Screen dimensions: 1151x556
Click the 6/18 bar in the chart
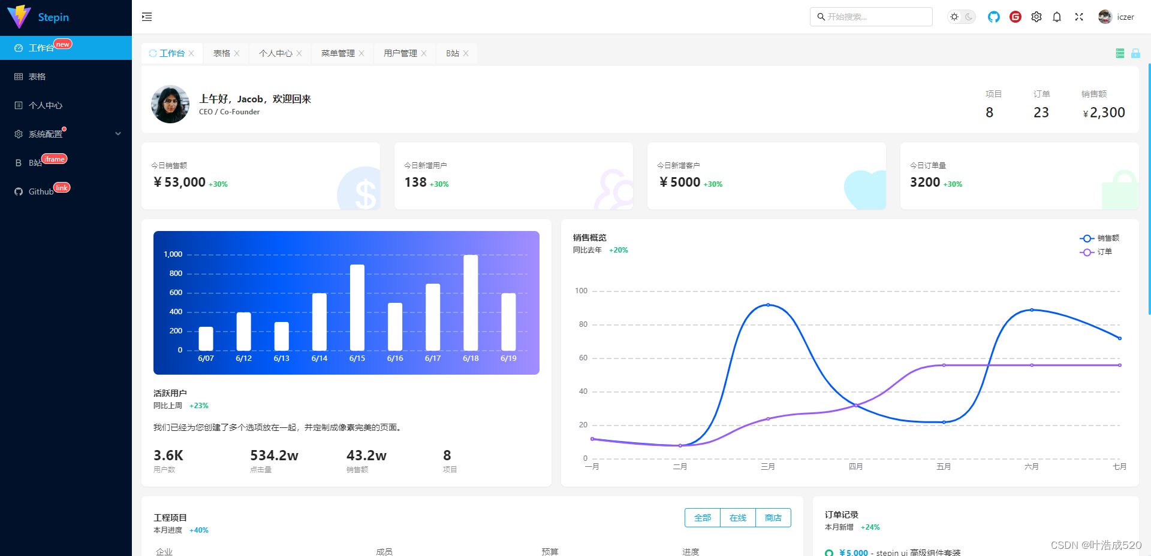(x=471, y=303)
